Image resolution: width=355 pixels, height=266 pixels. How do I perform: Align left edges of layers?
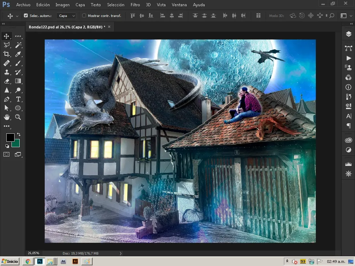coord(163,16)
